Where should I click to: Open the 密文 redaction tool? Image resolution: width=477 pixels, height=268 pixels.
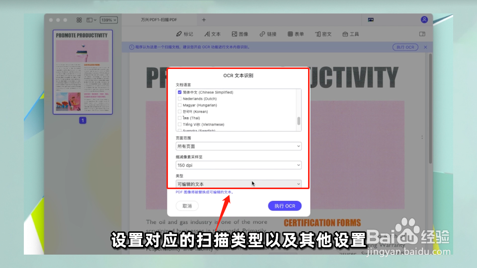[x=323, y=34]
